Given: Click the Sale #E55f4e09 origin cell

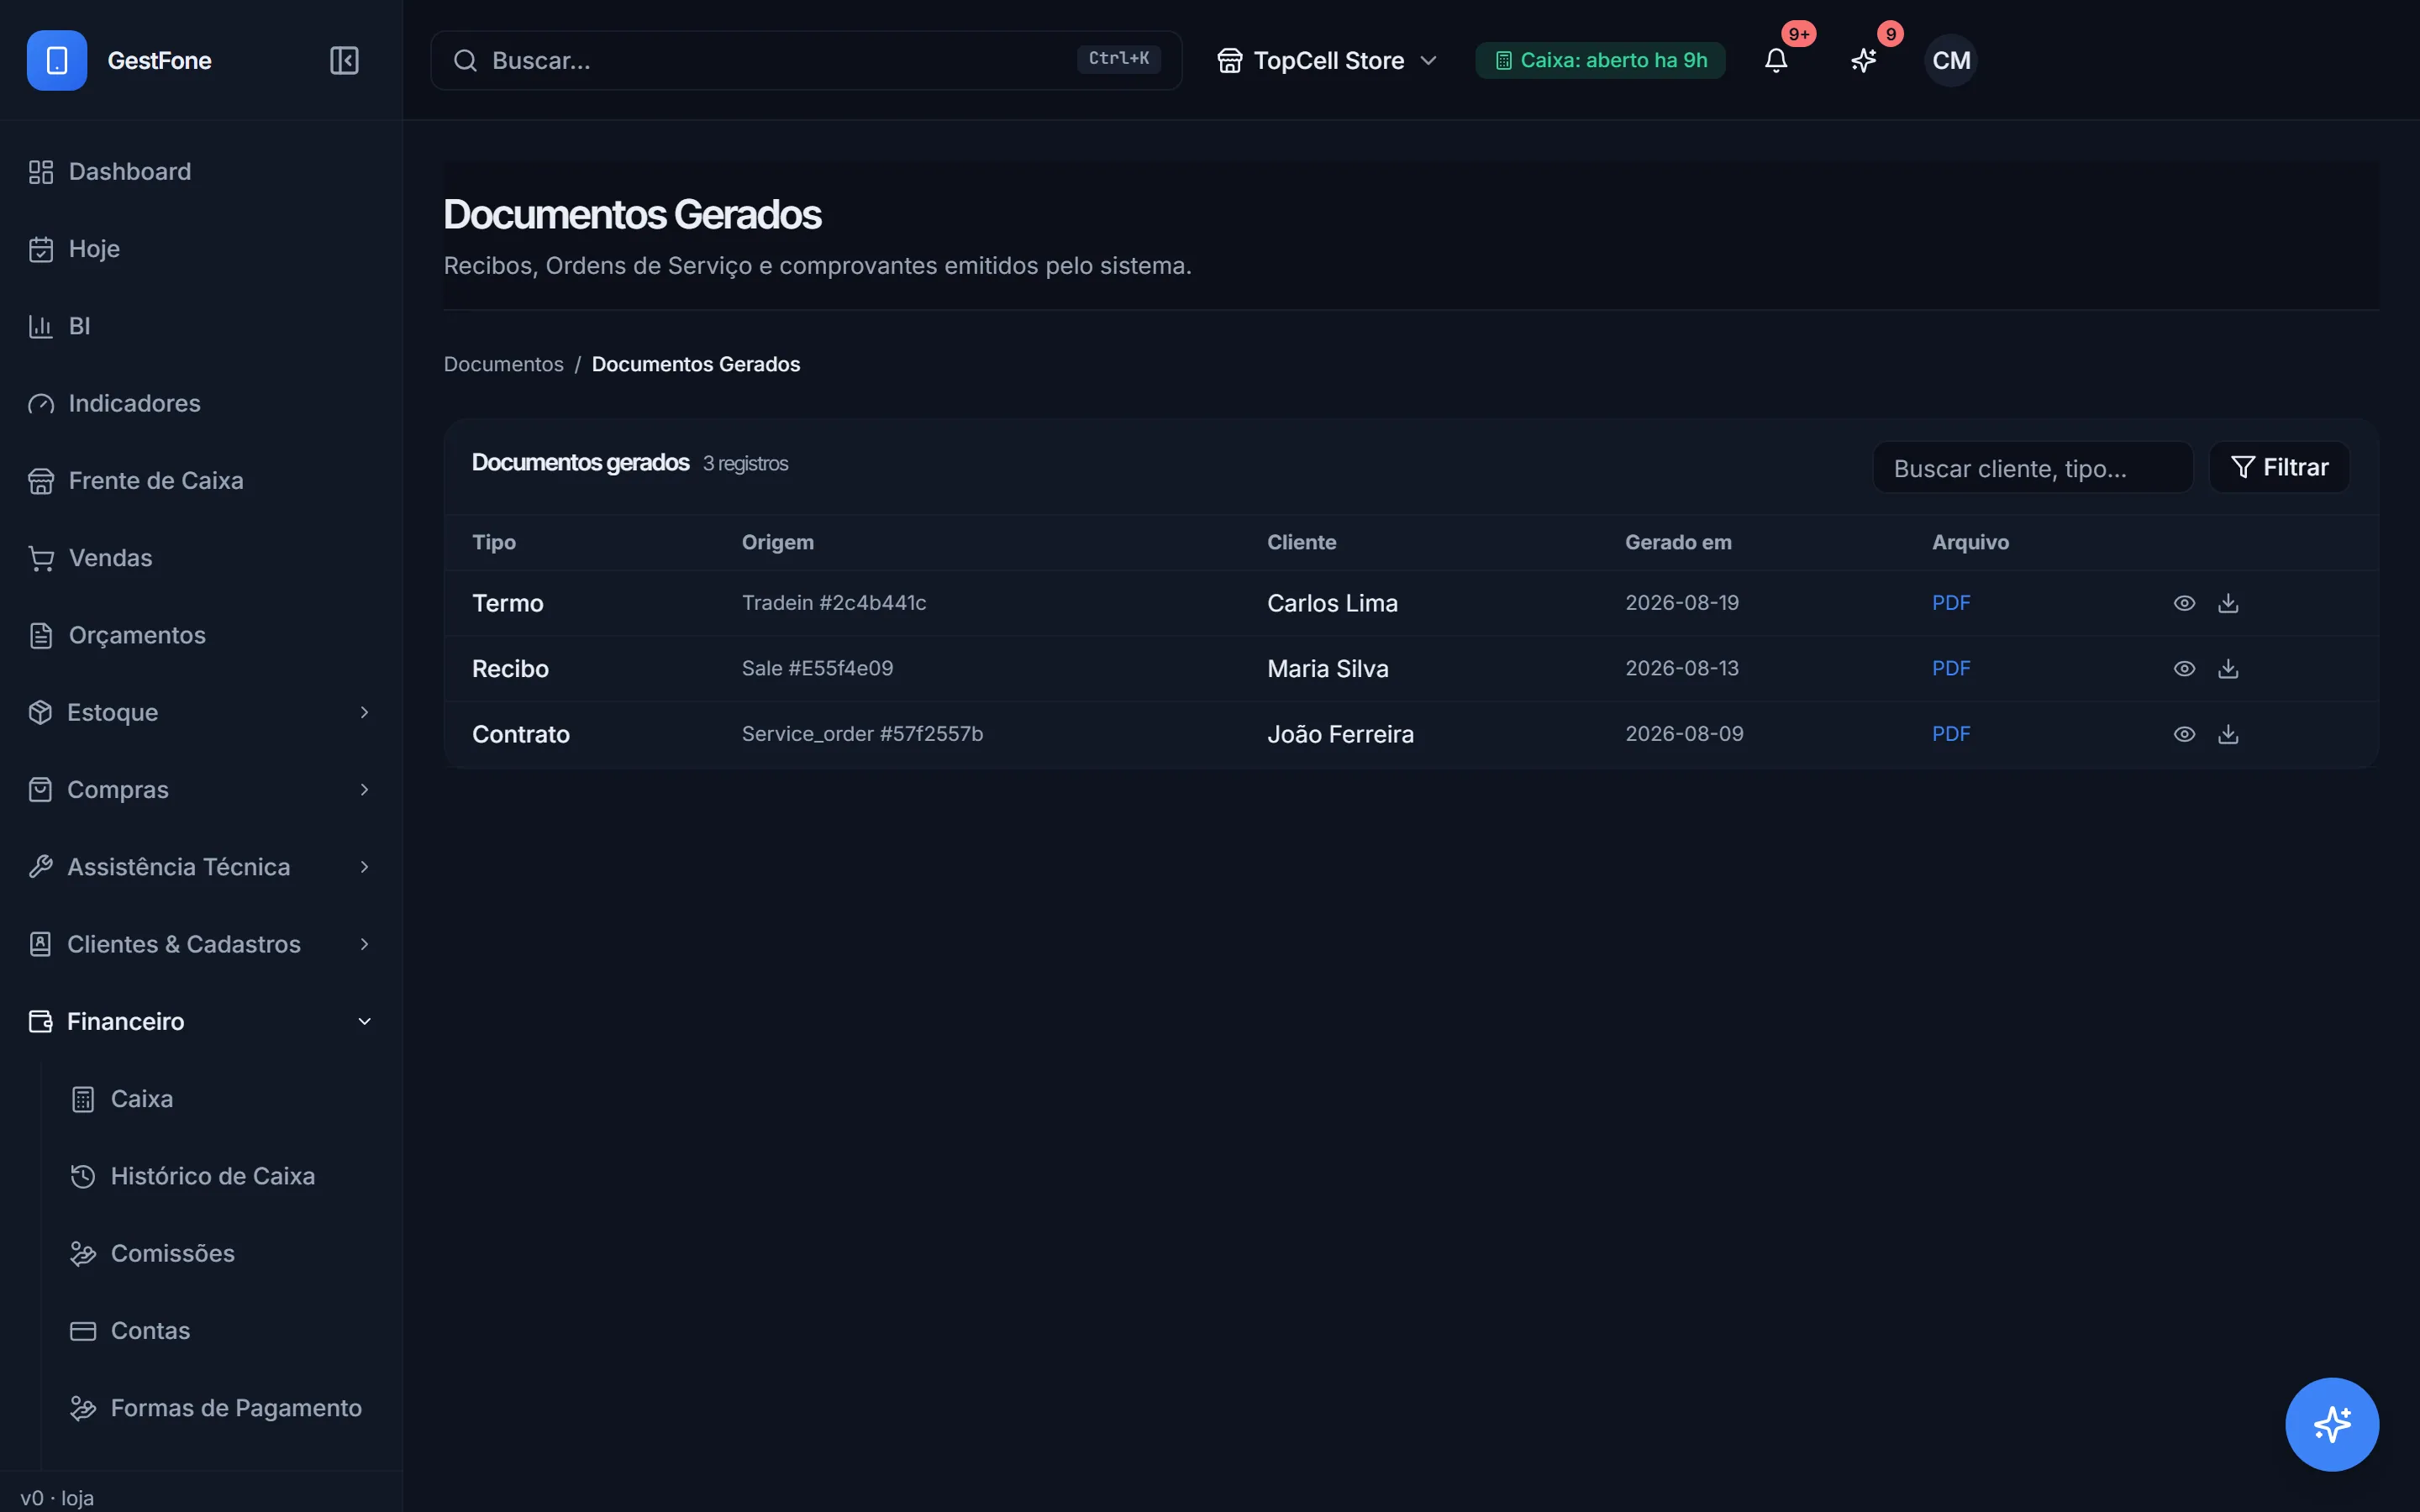Looking at the screenshot, I should tap(818, 668).
